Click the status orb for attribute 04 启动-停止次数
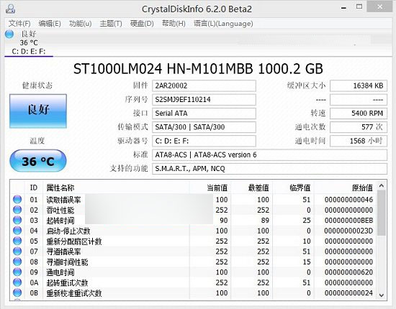The width and height of the screenshot is (396, 309). (17, 231)
